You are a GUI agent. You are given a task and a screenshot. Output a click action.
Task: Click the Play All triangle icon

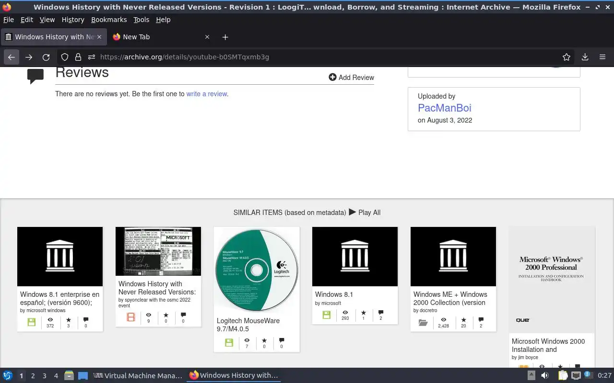click(353, 212)
